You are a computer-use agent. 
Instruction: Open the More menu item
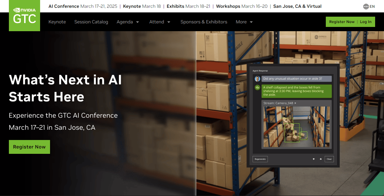click(241, 22)
